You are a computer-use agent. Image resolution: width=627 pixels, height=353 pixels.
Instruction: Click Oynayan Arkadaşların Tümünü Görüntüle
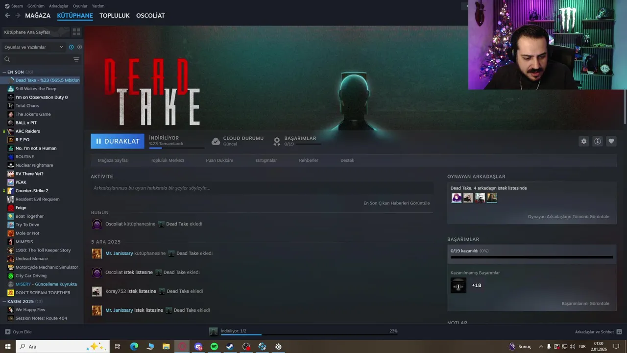(x=568, y=217)
